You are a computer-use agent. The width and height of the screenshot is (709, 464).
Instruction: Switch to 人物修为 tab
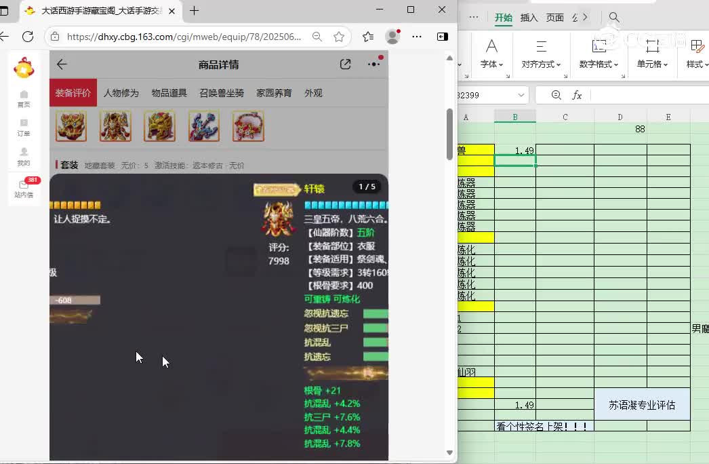pos(121,93)
